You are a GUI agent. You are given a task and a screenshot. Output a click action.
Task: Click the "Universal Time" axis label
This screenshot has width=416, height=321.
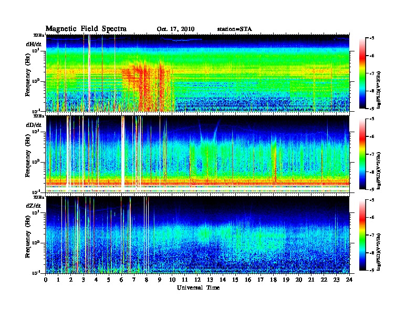tap(198, 288)
